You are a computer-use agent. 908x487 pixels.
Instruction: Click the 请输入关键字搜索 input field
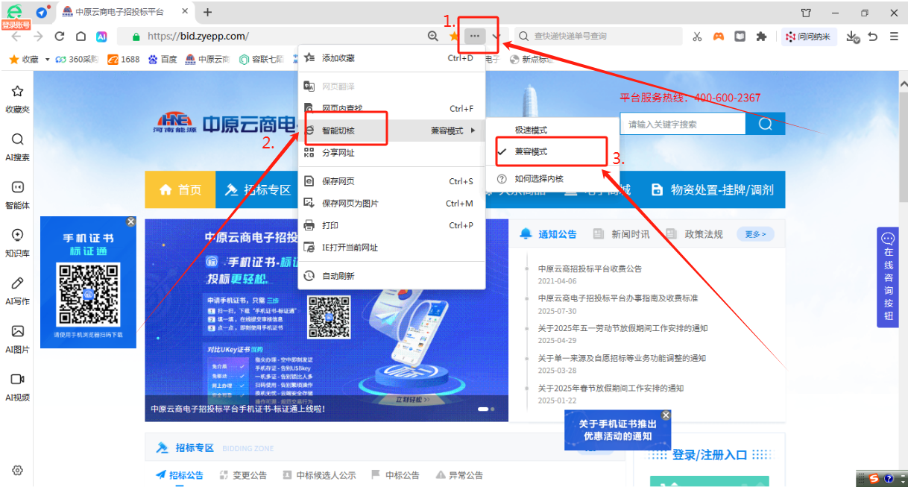tap(682, 125)
